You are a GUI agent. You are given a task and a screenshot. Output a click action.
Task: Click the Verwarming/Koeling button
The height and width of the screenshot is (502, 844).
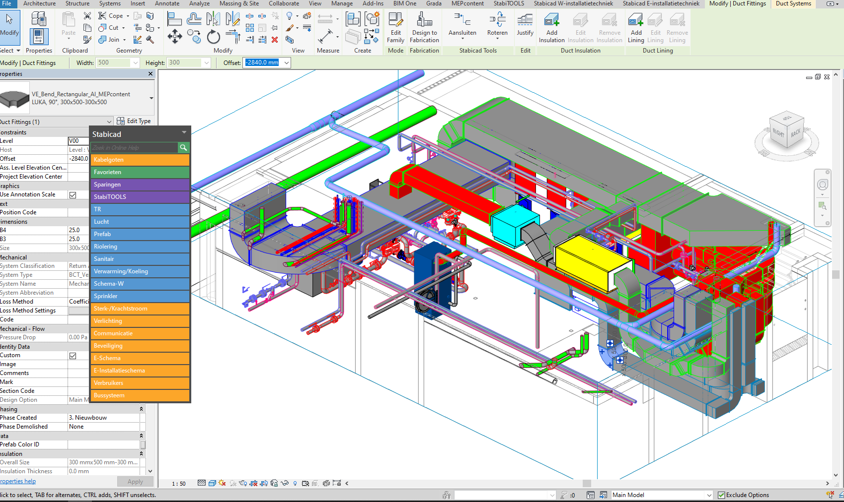(140, 271)
